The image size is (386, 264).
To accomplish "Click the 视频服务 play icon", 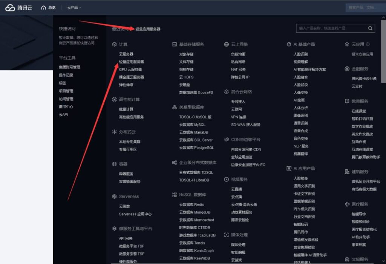I will (226, 179).
